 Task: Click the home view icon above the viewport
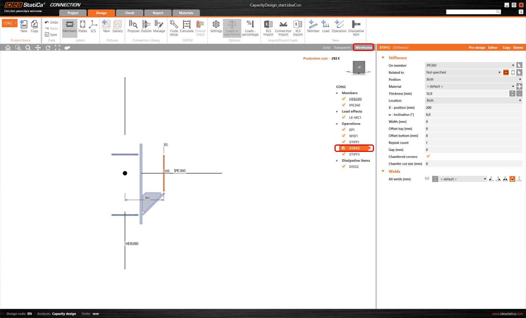8,47
